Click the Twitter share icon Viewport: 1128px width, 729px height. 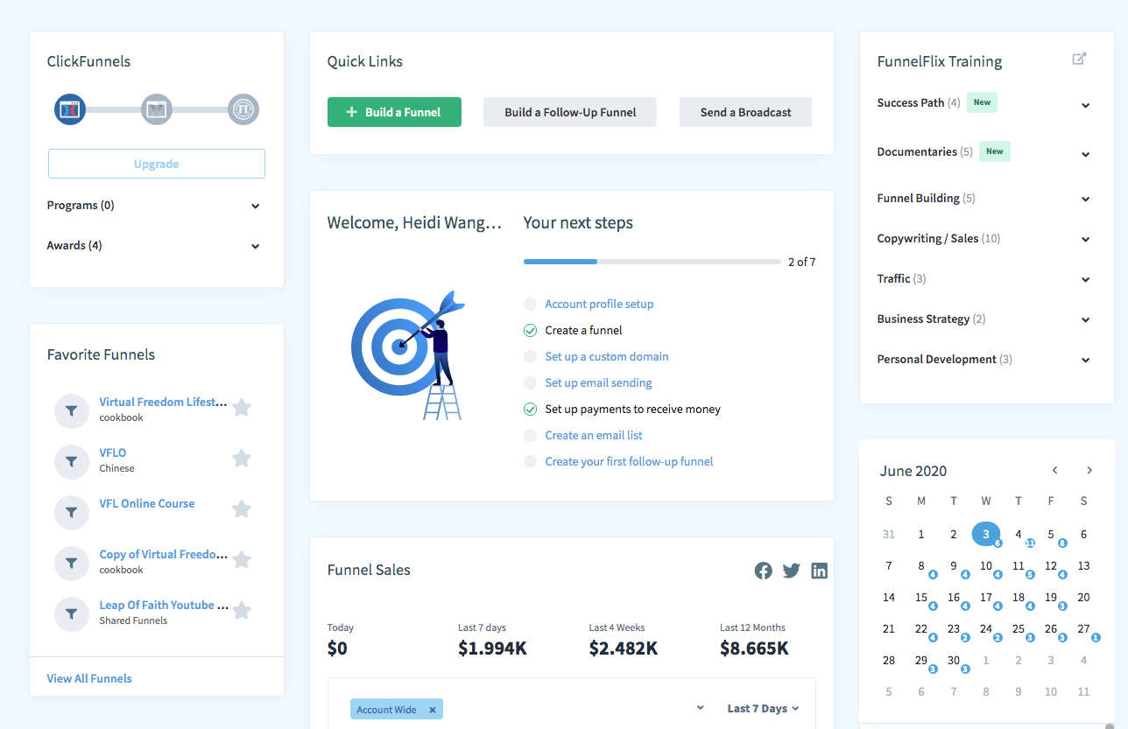tap(792, 571)
